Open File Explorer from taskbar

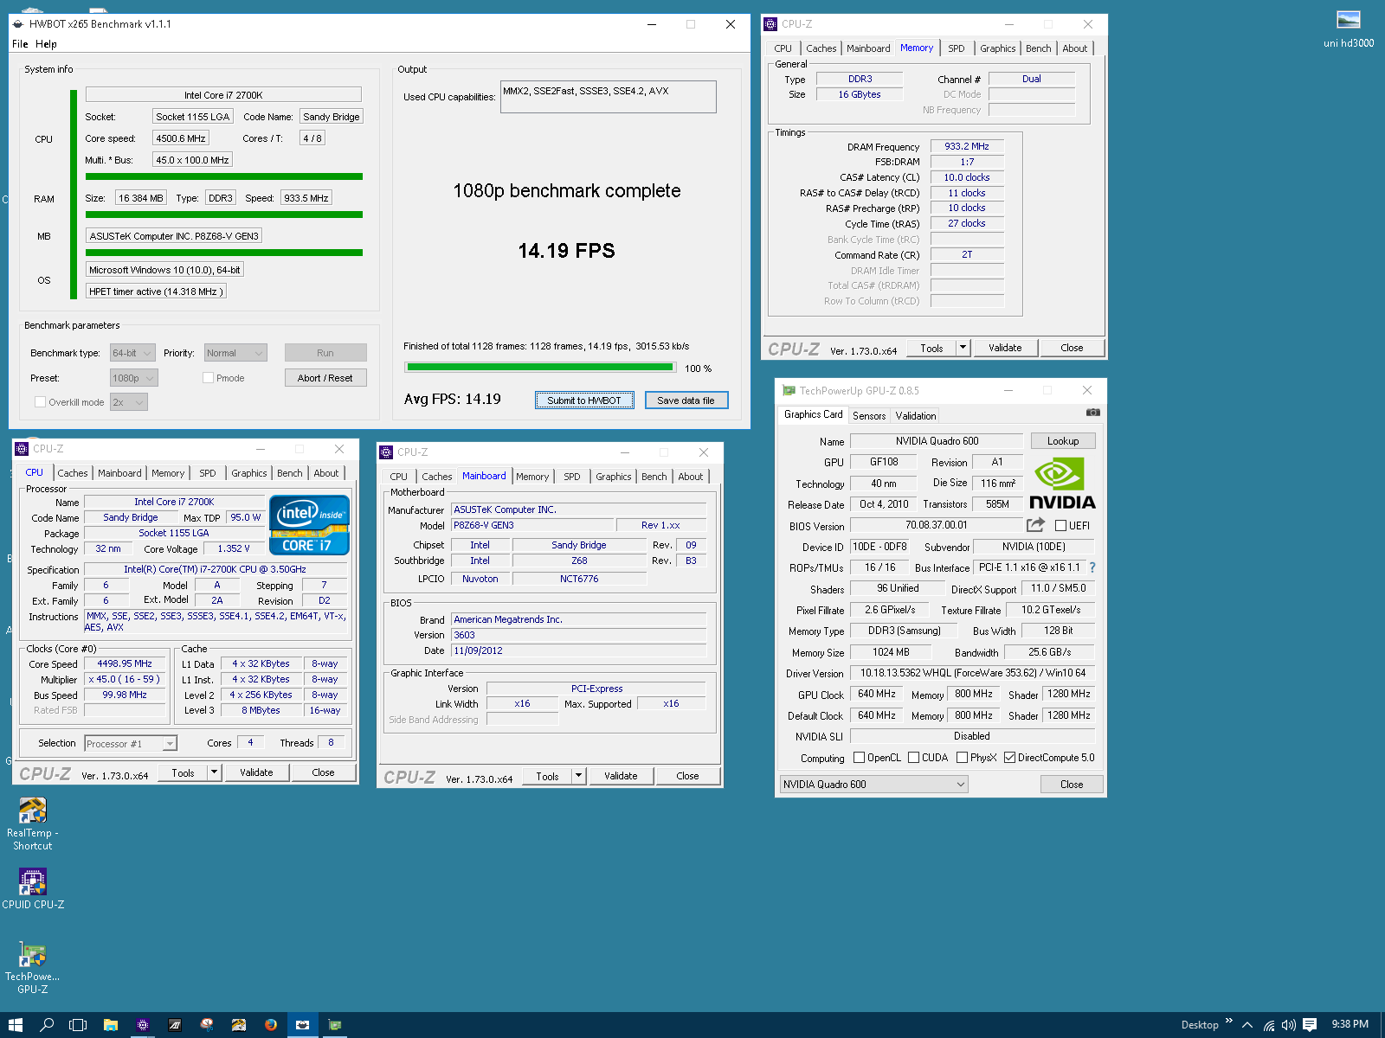pos(111,1025)
